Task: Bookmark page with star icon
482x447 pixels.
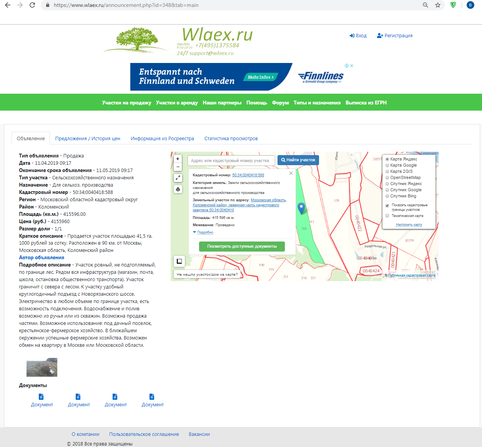Action: (438, 5)
